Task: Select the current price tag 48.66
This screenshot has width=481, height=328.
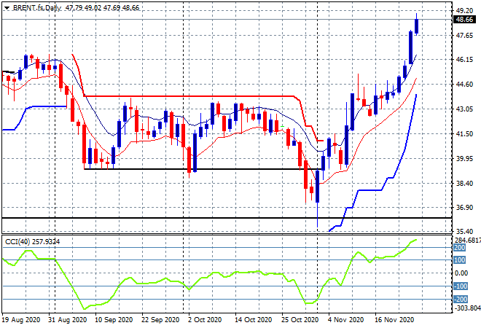Action: [x=464, y=20]
